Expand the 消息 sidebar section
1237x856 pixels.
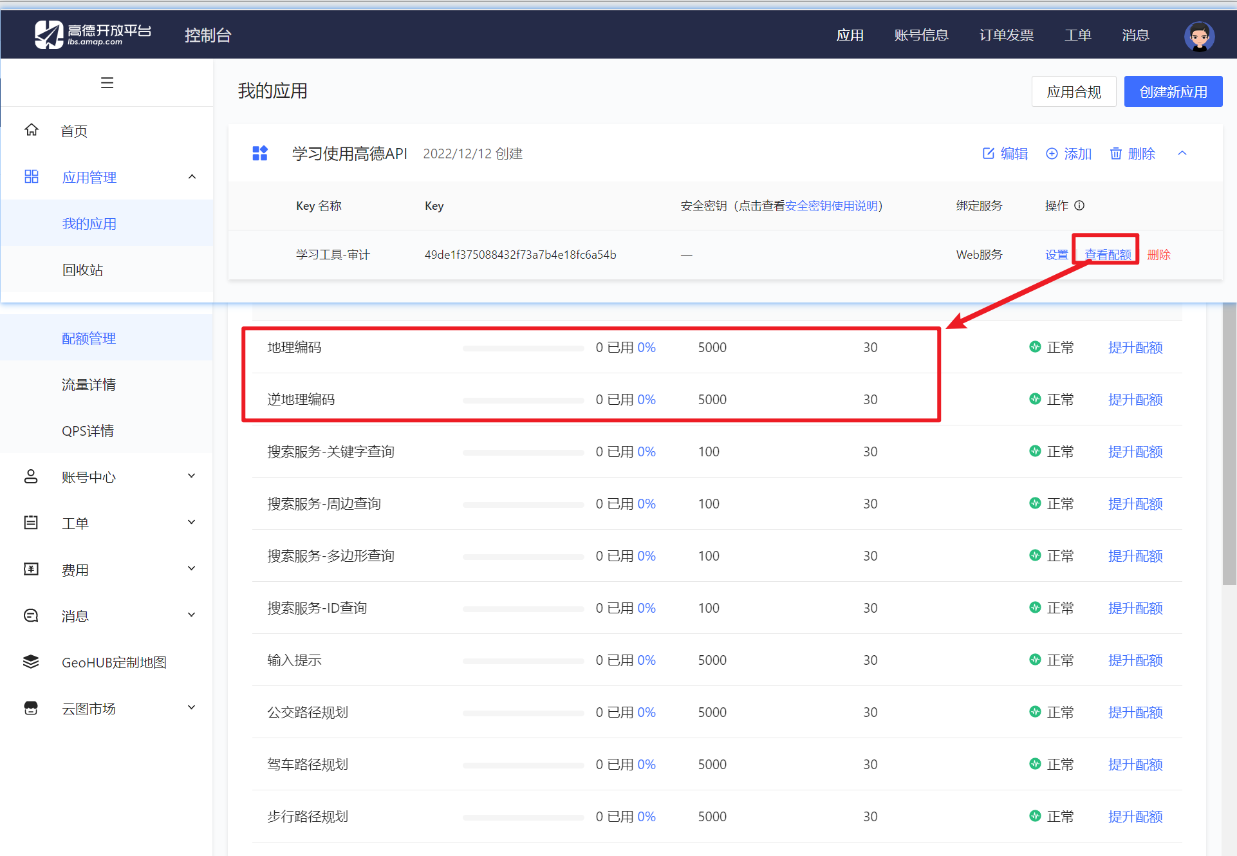pyautogui.click(x=191, y=615)
